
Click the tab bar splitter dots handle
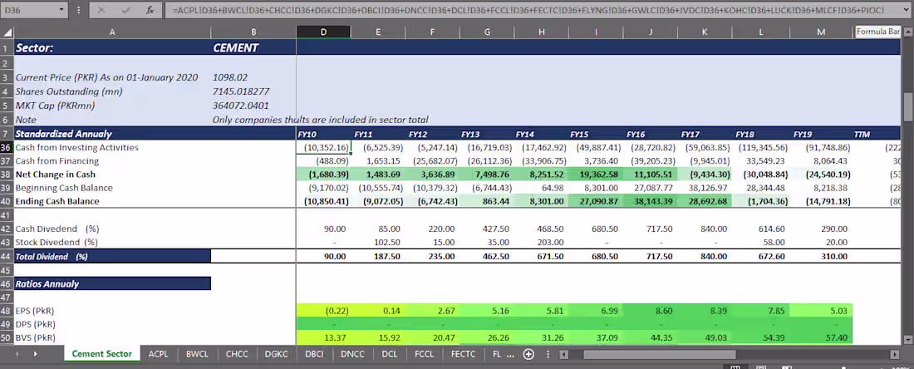coord(548,354)
